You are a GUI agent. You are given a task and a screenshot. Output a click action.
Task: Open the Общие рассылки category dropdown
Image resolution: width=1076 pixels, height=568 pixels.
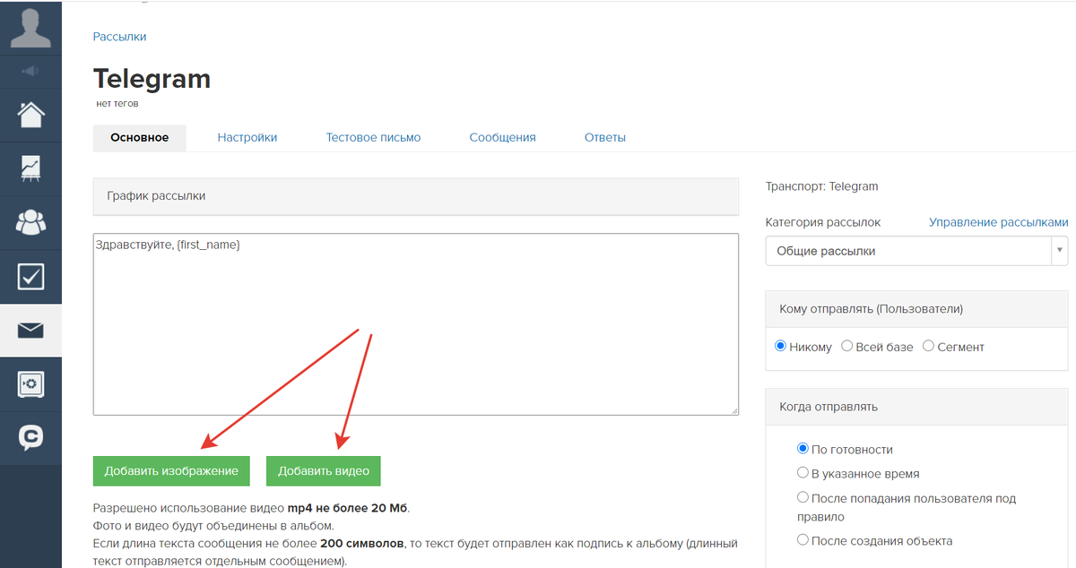916,251
